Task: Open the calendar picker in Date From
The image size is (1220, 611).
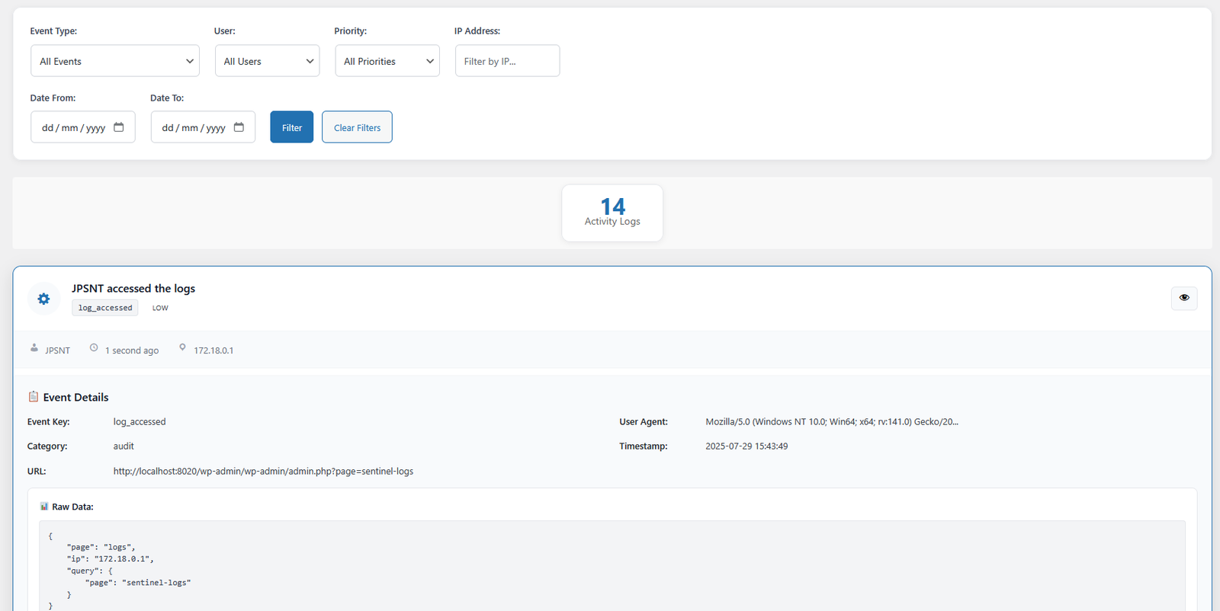Action: [119, 127]
